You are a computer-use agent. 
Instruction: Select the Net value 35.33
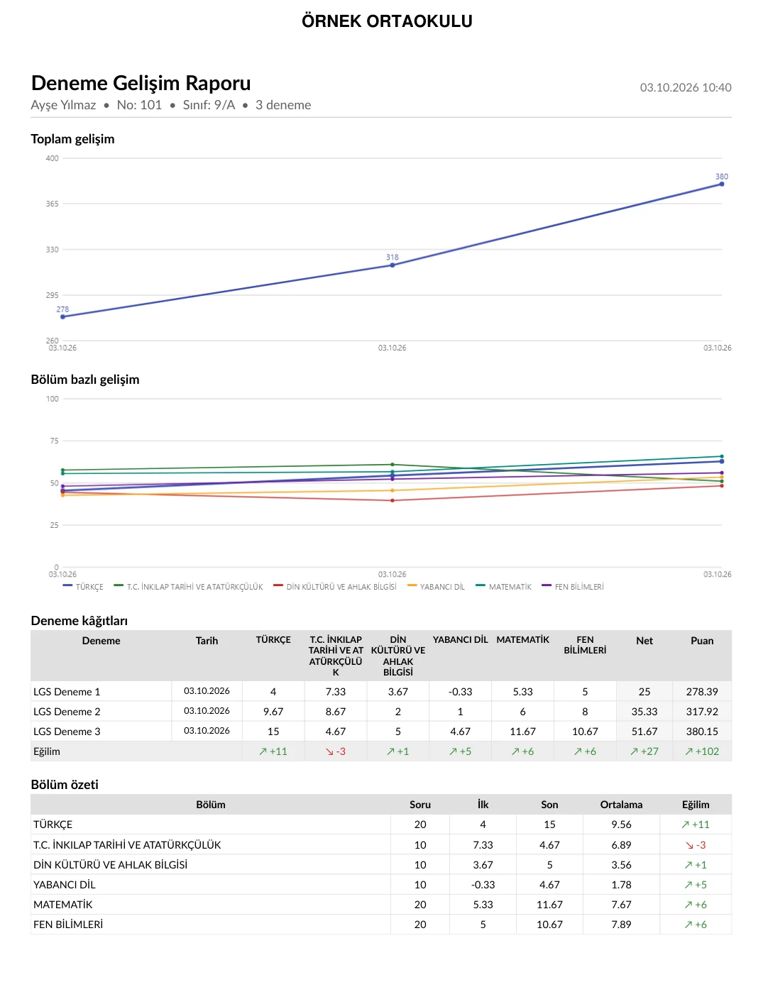tap(644, 712)
